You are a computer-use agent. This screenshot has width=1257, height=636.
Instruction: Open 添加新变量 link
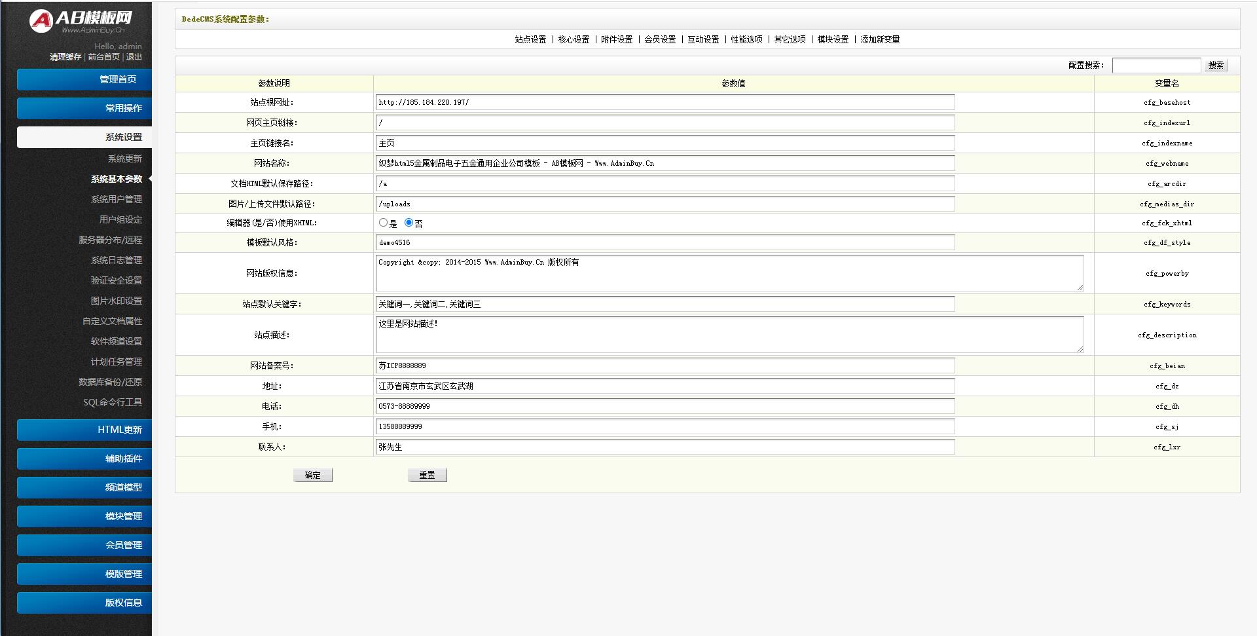tap(880, 39)
